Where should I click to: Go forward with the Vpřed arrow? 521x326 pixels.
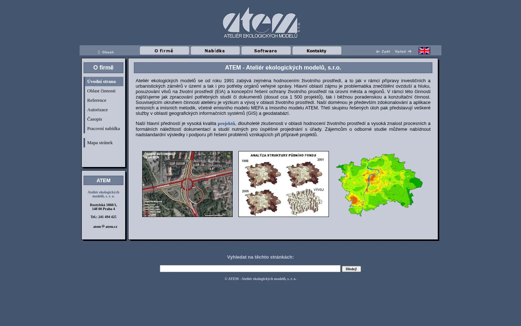click(403, 51)
